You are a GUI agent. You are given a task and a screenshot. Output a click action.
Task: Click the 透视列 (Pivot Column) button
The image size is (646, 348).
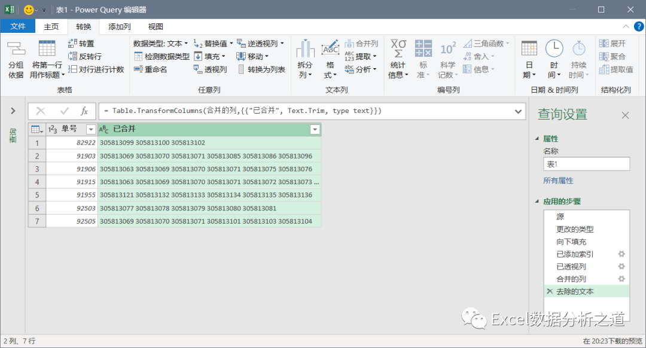210,69
